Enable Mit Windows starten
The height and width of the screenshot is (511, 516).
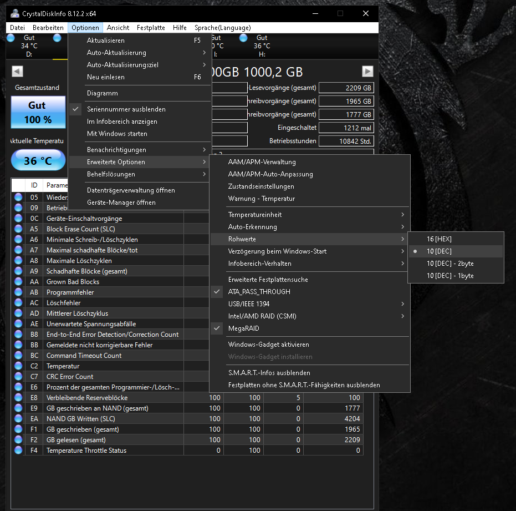coord(140,133)
